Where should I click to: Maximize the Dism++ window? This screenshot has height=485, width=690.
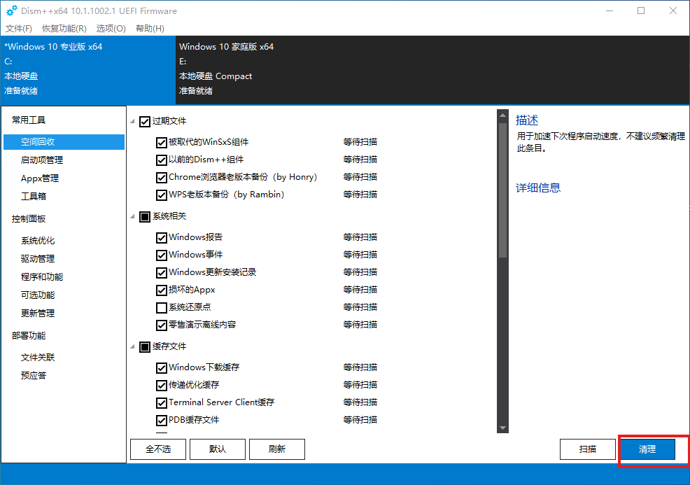click(x=641, y=10)
